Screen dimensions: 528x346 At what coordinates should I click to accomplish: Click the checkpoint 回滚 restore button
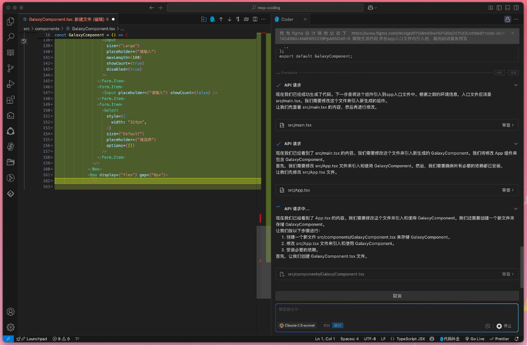[x=513, y=72]
